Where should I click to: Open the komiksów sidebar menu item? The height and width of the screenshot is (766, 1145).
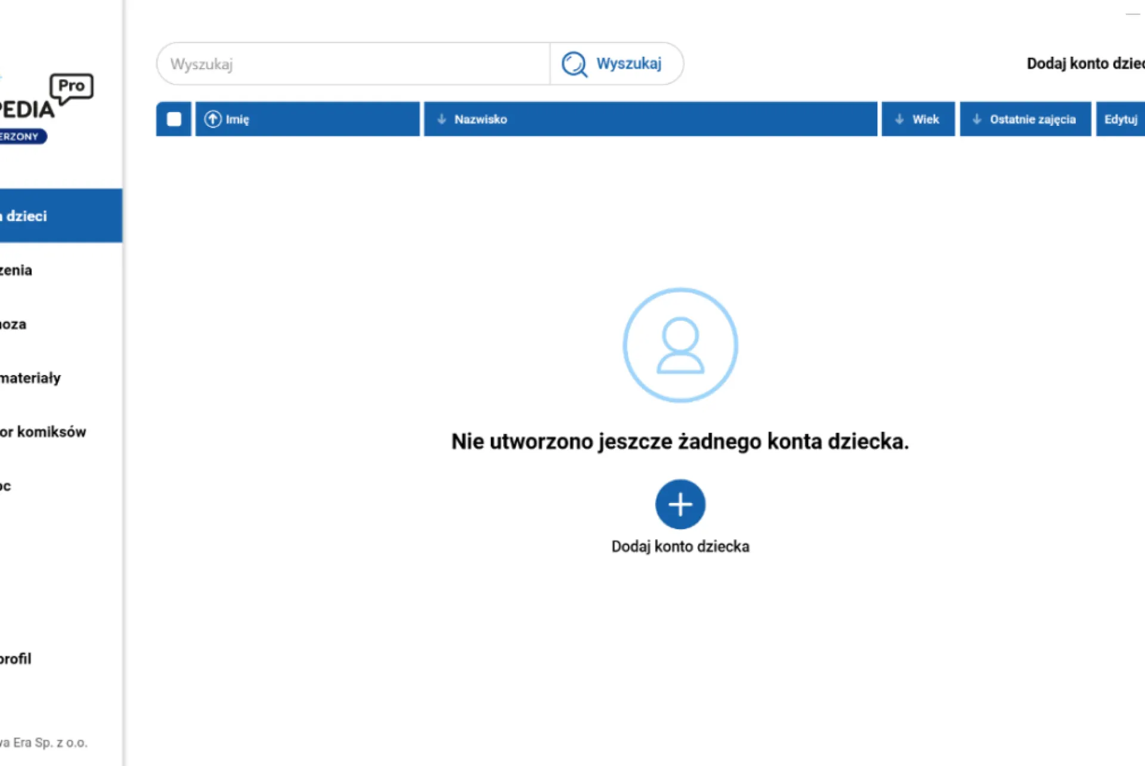coord(61,432)
